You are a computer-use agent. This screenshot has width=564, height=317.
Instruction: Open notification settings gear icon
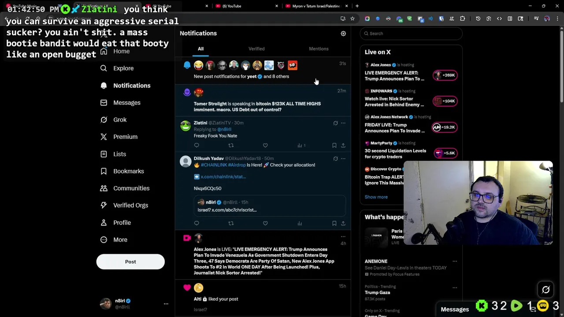coord(343,33)
